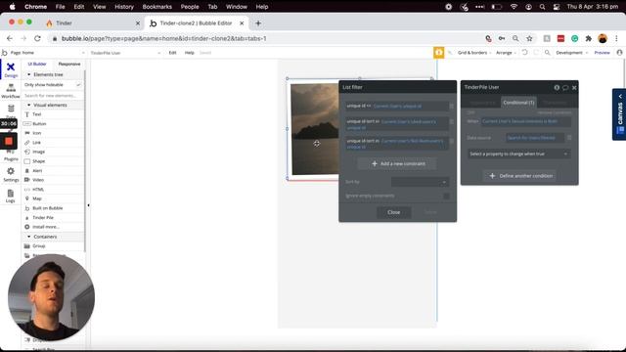Remove the Liked users unique id constraint
This screenshot has width=626, height=352.
452,121
